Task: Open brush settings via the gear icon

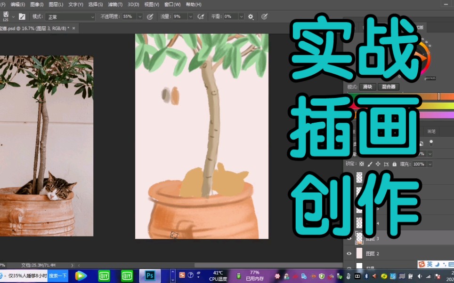Action: tap(251, 16)
